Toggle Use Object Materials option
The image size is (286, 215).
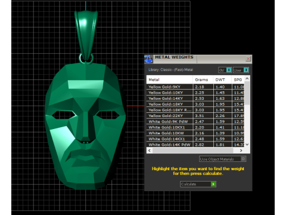(x=223, y=159)
